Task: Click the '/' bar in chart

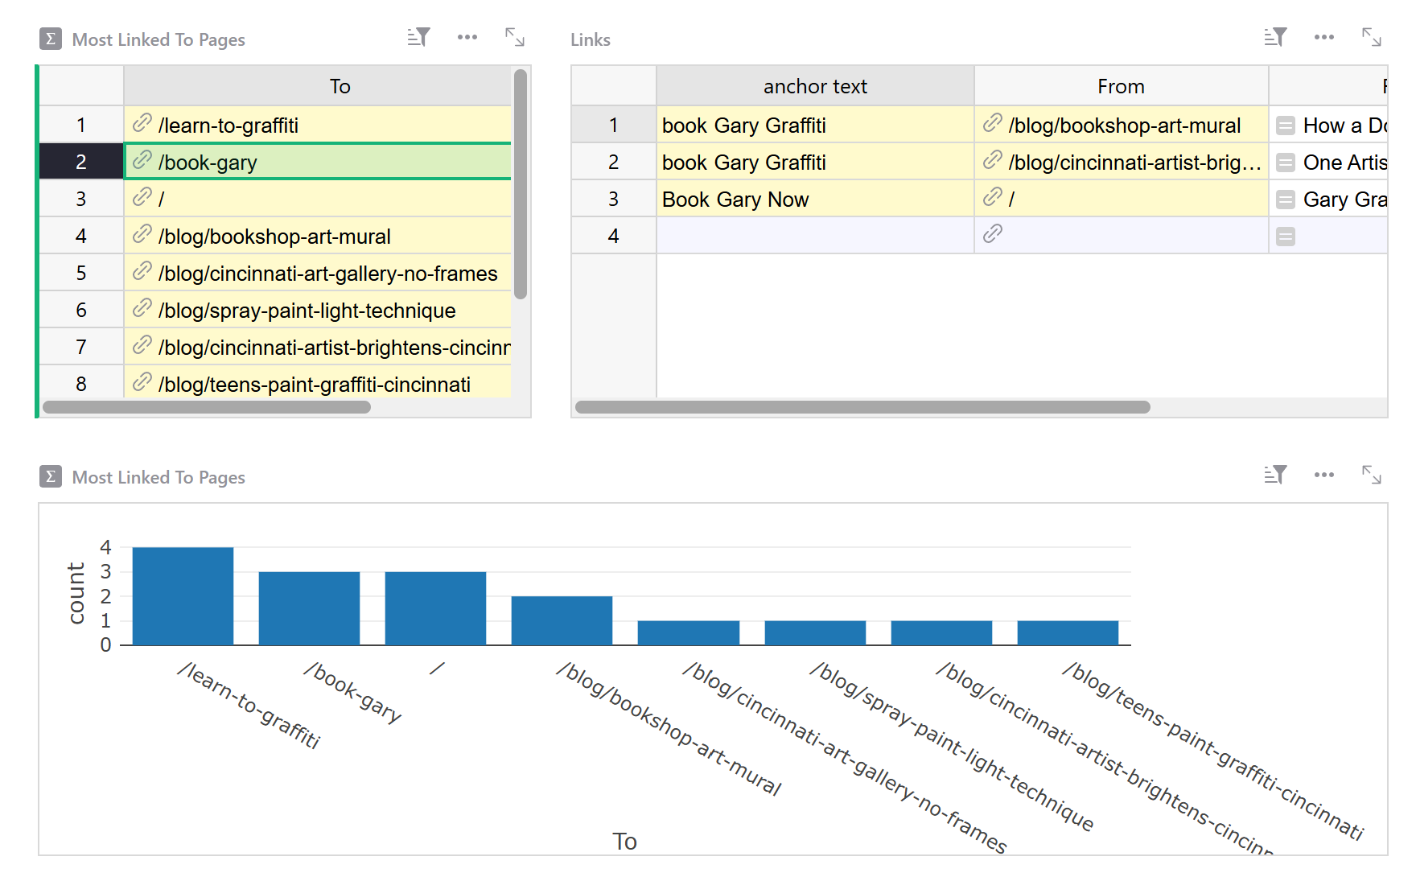Action: pos(435,608)
